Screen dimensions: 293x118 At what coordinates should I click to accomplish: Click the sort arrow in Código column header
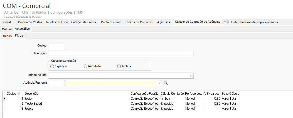pos(19,94)
